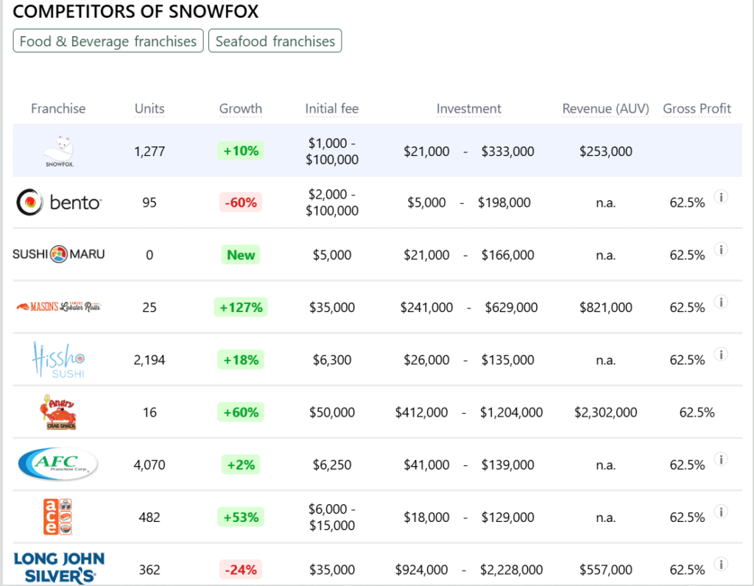Screen dimensions: 754x586
Task: Click the Investment column header
Action: point(469,109)
